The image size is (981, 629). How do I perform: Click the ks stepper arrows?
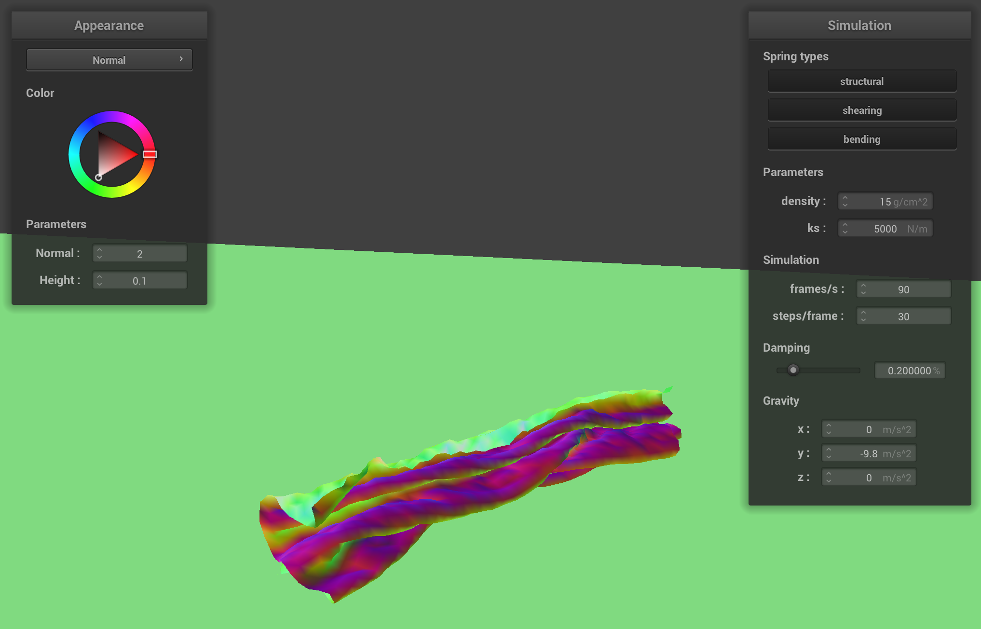pyautogui.click(x=845, y=228)
